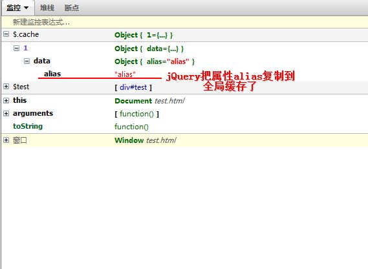Click the 新建监控表达式 input field
Image resolution: width=368 pixels, height=269 pixels.
[x=184, y=22]
